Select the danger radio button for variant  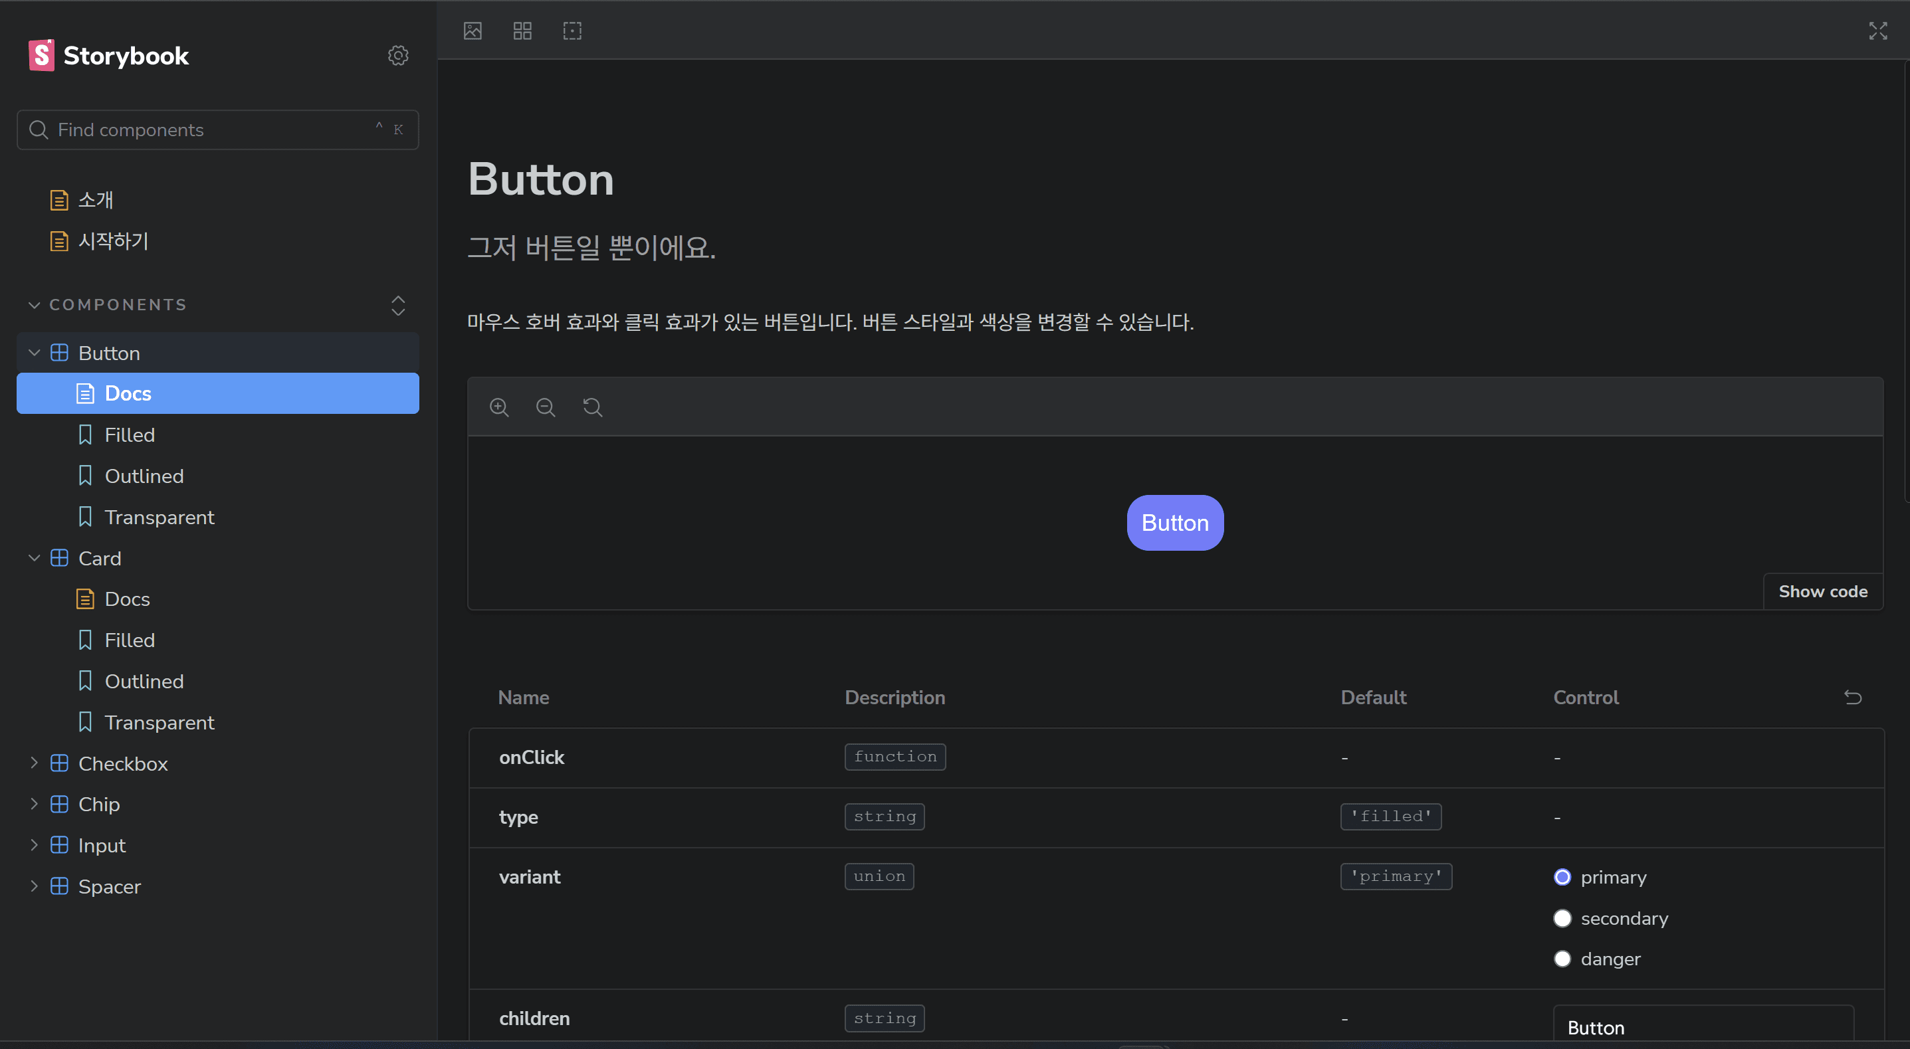(1561, 959)
